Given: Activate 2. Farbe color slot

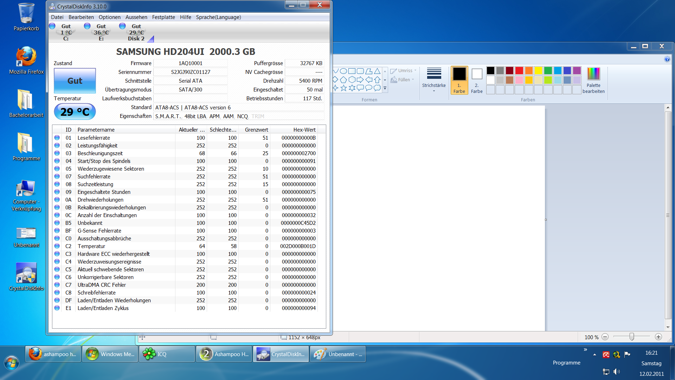Looking at the screenshot, I should pos(477,80).
